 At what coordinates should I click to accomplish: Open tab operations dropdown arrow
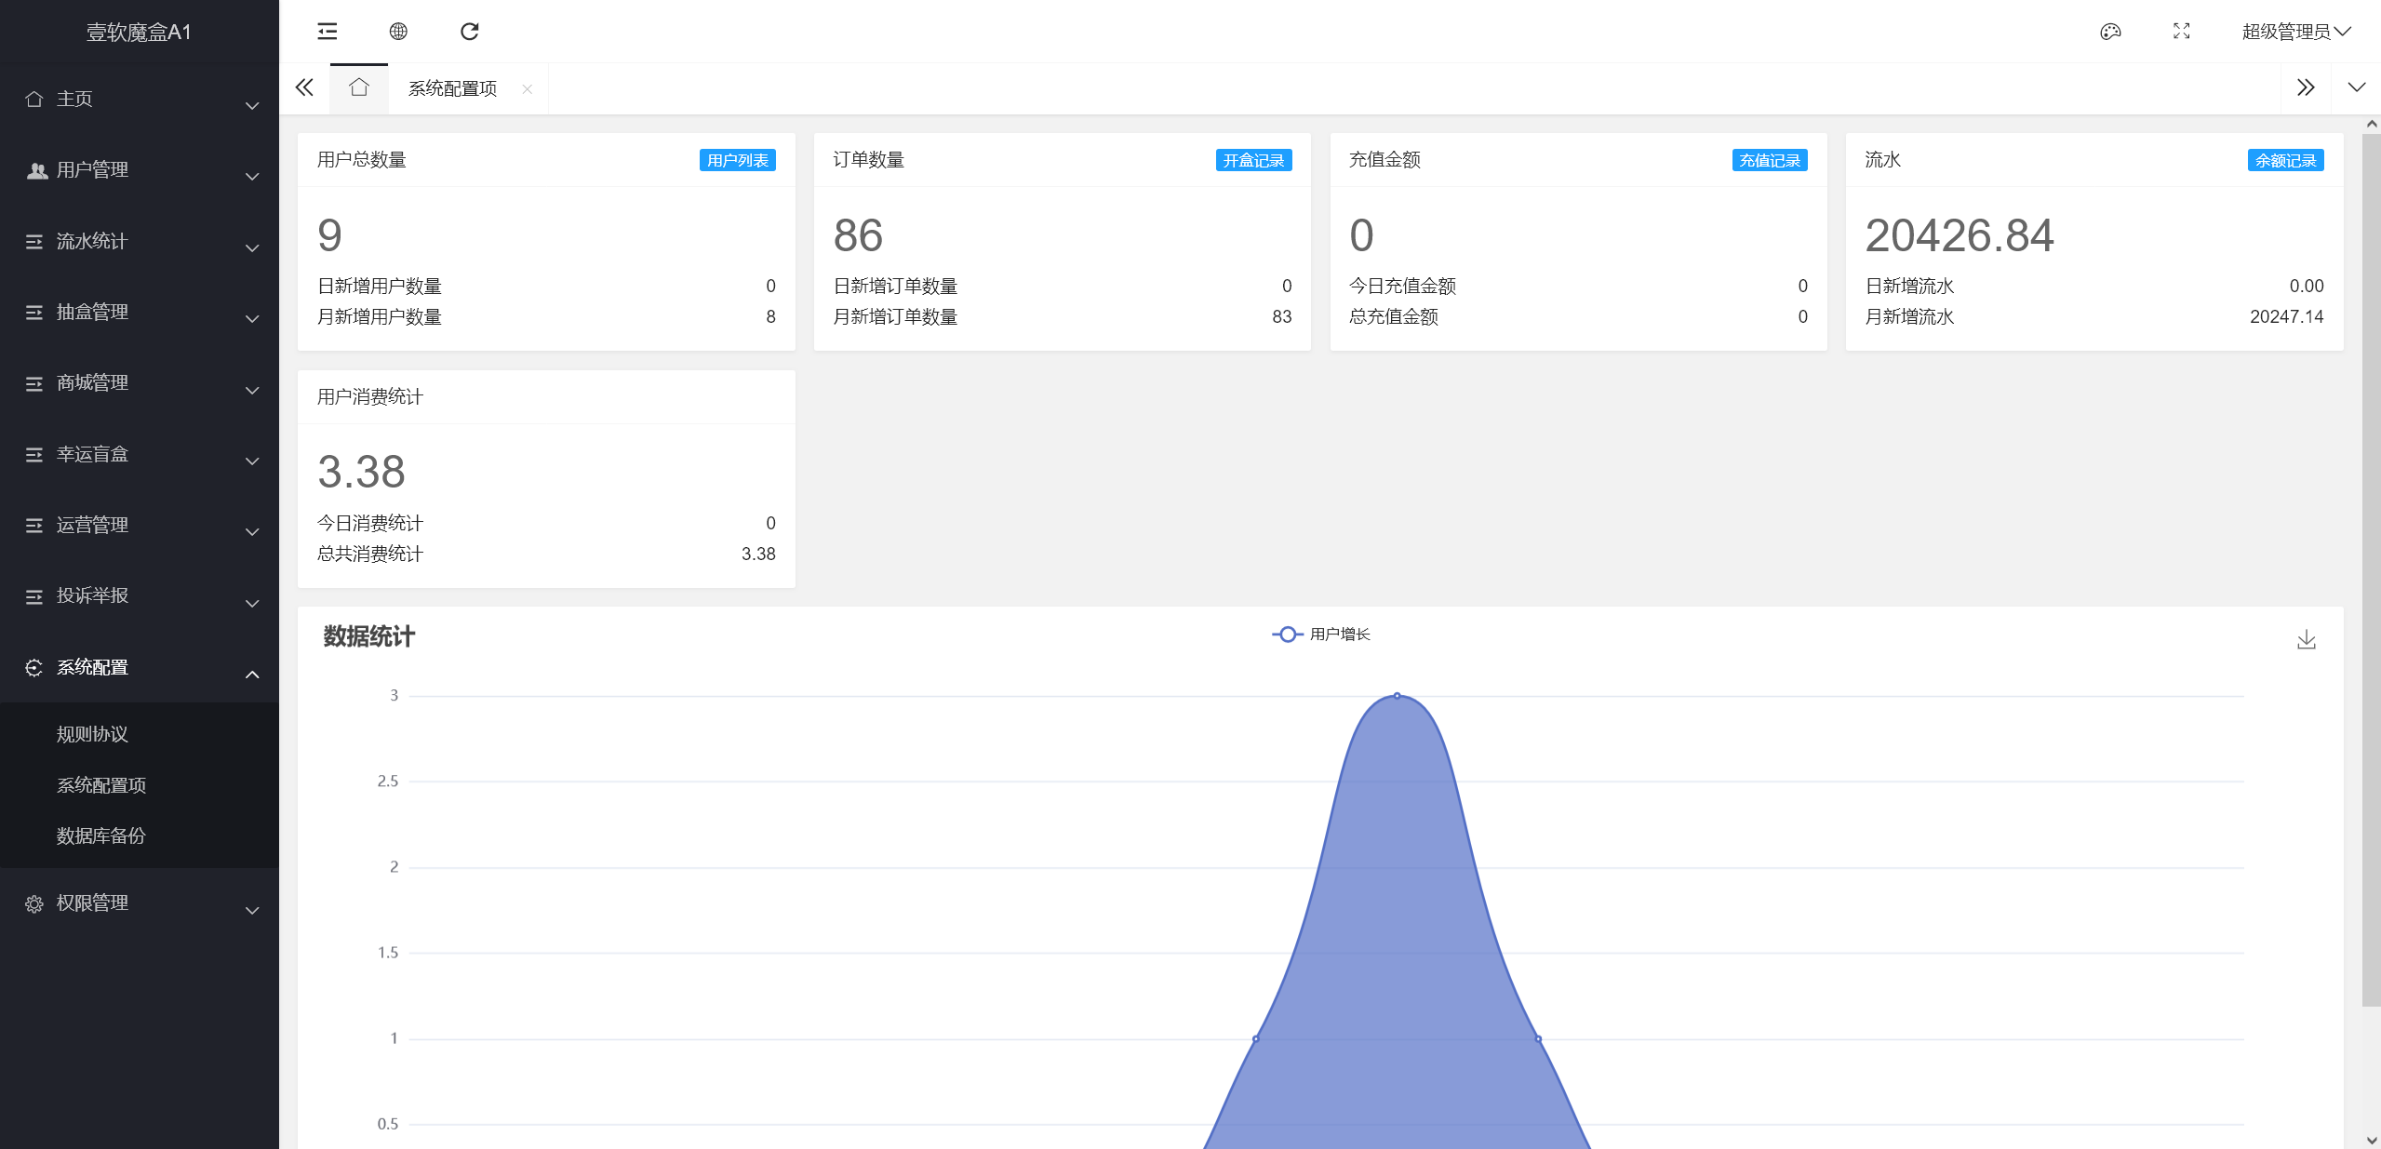(2356, 88)
